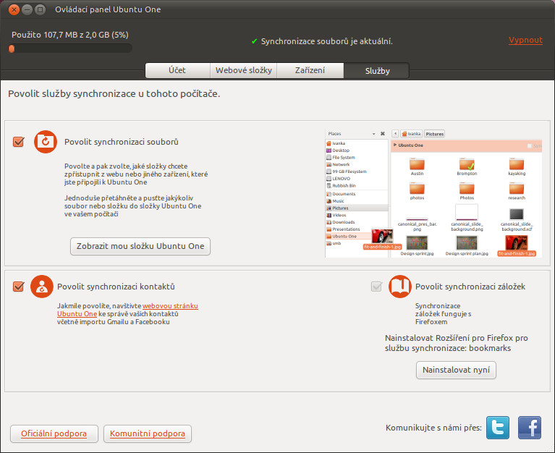Image resolution: width=555 pixels, height=453 pixels.
Task: Click the contacts sync orange icon
Action: (42, 287)
